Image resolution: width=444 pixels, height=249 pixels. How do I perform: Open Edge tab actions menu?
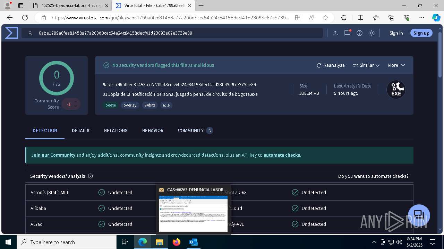21,6
